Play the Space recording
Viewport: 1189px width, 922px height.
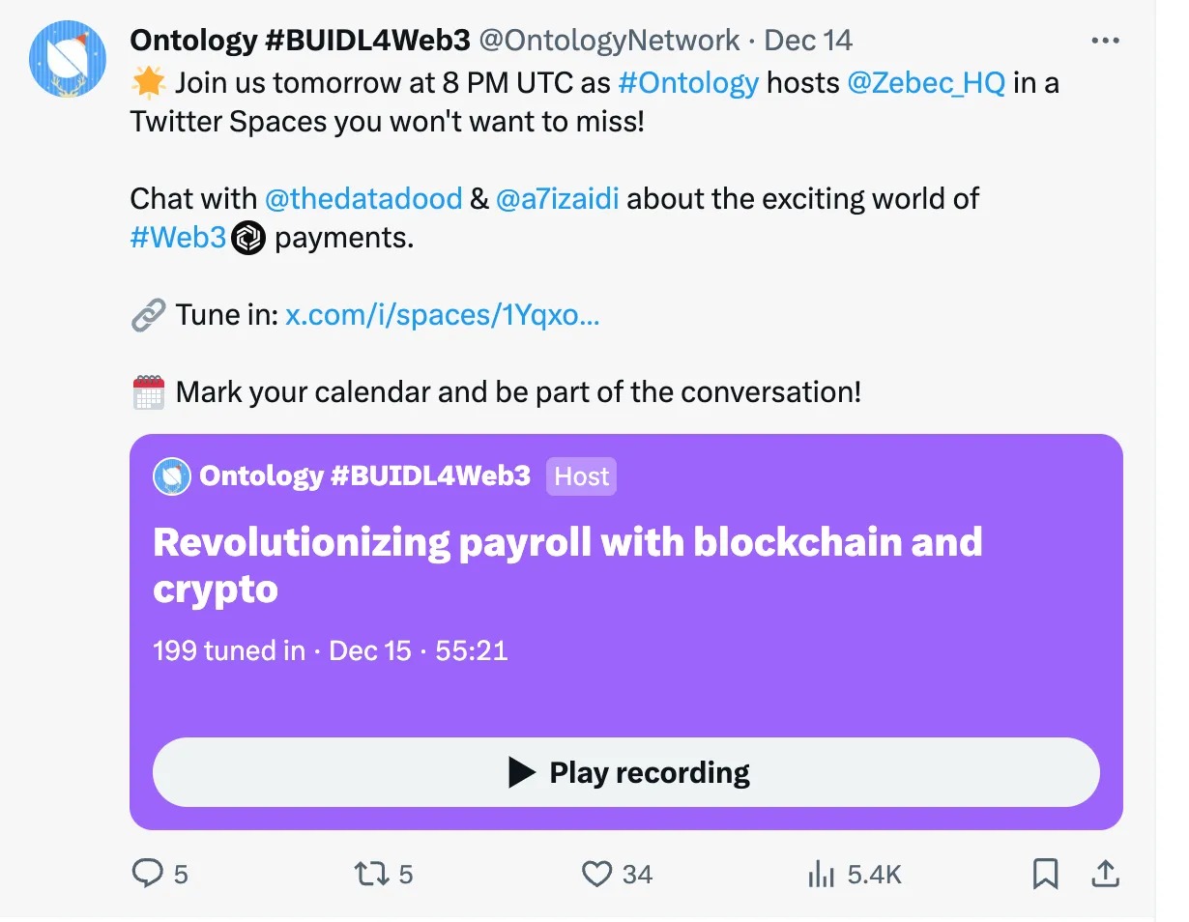(x=626, y=772)
